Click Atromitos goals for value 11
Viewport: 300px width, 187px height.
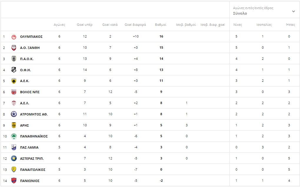click(x=85, y=114)
